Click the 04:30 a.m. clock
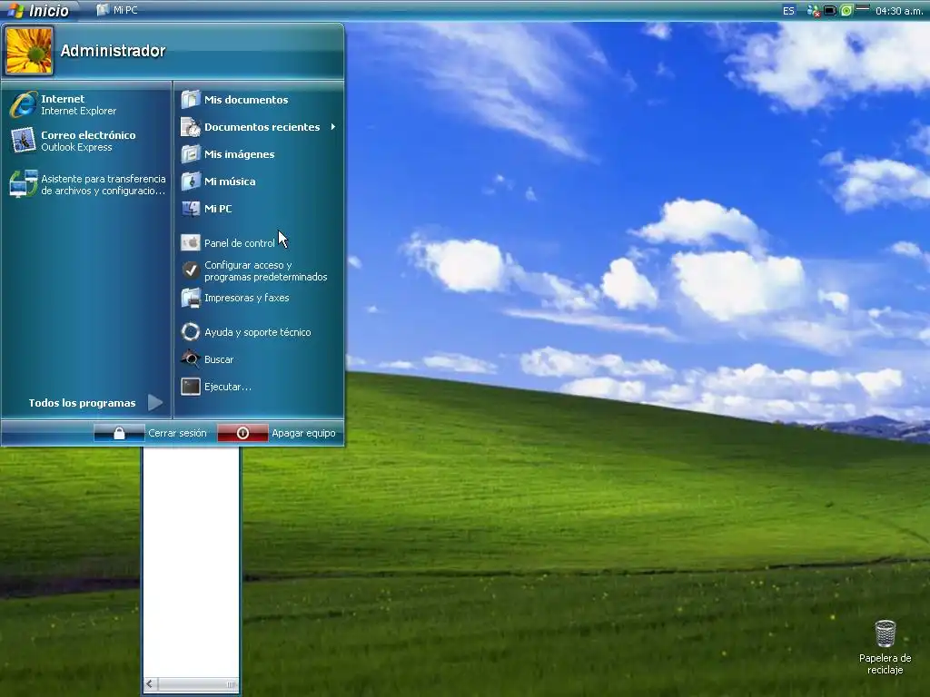The width and height of the screenshot is (930, 697). point(898,11)
